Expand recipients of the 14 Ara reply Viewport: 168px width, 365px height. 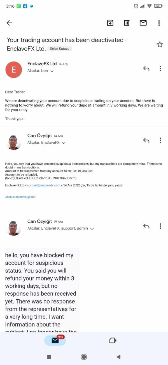pos(64,143)
